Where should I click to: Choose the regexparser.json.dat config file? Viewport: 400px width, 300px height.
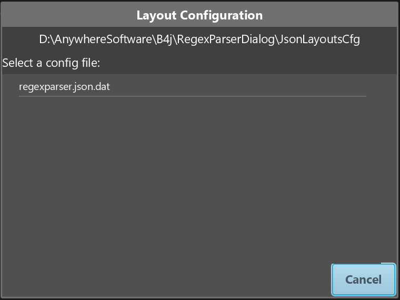[193, 87]
